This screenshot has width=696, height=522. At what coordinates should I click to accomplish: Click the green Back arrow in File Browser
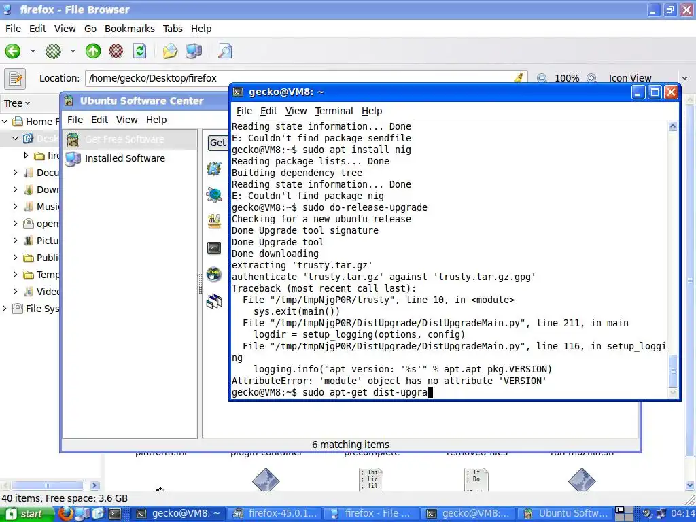pos(13,51)
